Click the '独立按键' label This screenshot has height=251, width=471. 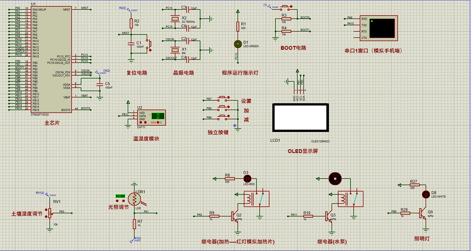[218, 132]
